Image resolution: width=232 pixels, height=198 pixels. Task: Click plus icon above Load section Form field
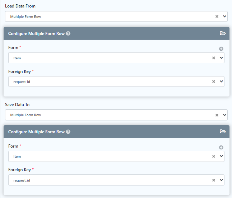[x=221, y=49]
